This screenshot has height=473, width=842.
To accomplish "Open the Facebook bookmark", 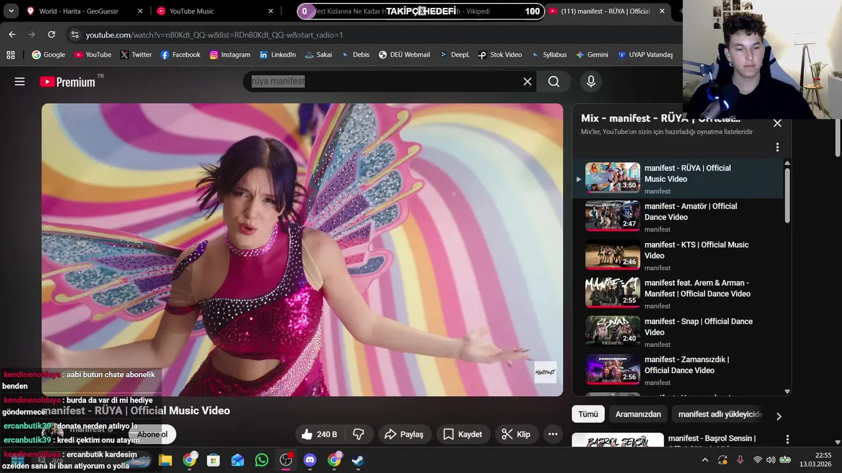I will (x=181, y=55).
